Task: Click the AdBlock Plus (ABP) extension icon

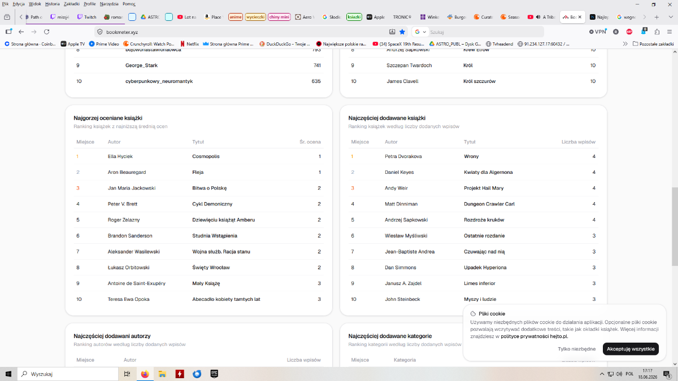Action: click(629, 32)
